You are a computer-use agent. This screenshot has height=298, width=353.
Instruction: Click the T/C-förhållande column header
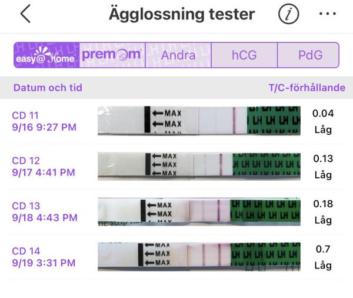(x=307, y=88)
